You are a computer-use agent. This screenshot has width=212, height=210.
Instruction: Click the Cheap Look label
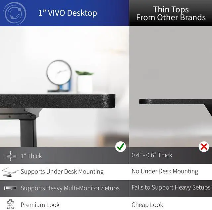click(x=147, y=205)
